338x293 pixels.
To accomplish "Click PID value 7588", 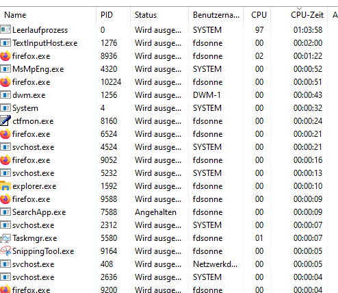I will tap(109, 212).
